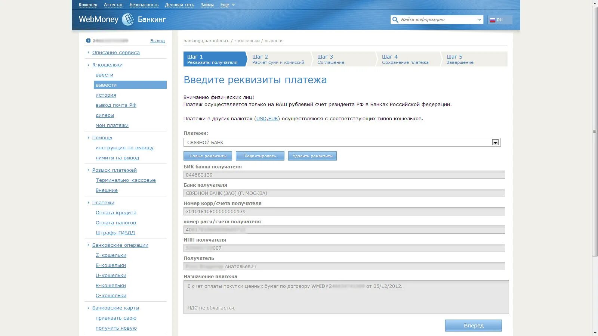Open получить новую card link

pos(116,328)
